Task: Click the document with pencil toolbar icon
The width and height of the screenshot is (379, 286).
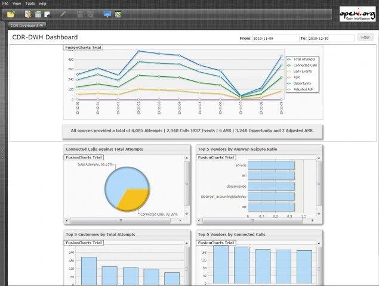Action: coord(28,14)
